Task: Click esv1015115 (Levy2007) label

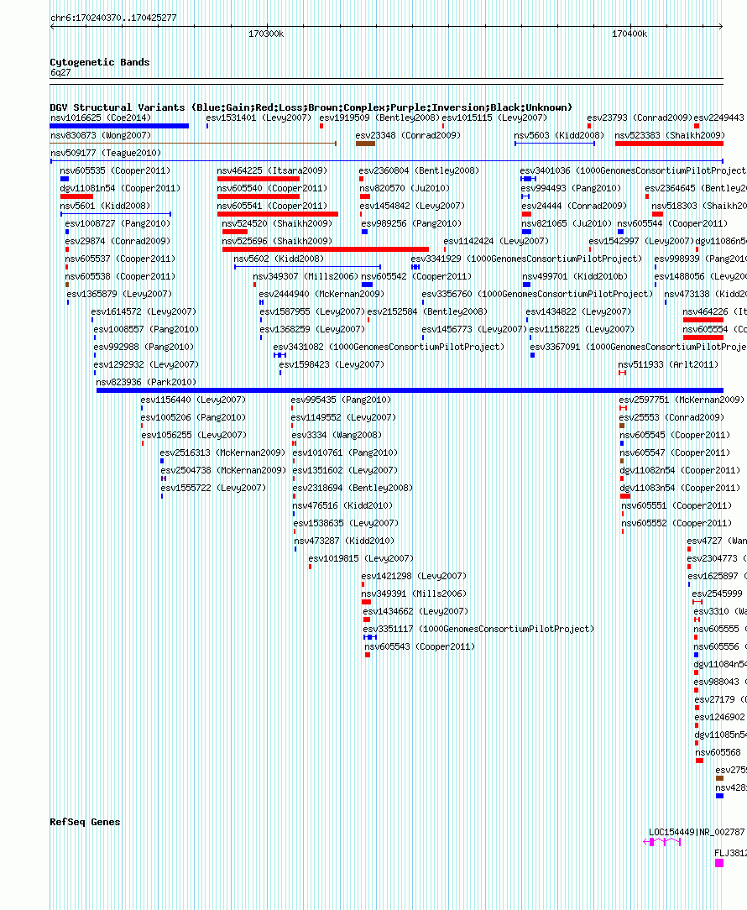Action: pyautogui.click(x=494, y=118)
